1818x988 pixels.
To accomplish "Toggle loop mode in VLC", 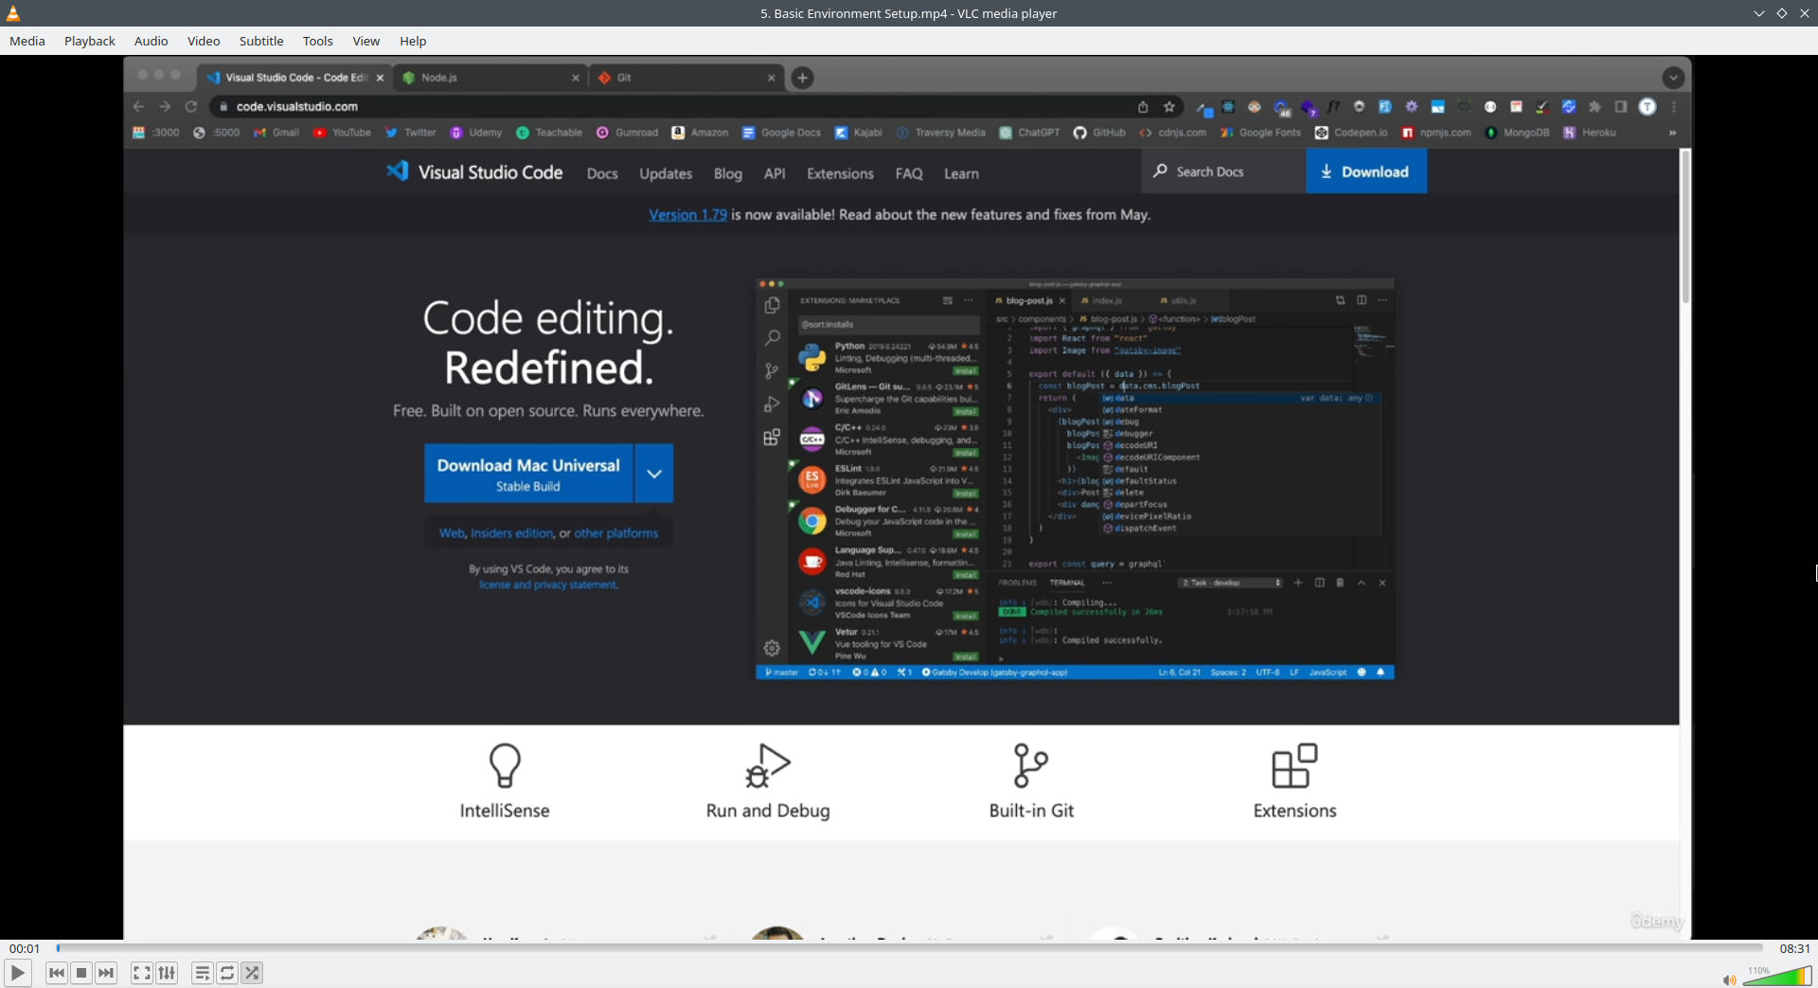I will [227, 973].
